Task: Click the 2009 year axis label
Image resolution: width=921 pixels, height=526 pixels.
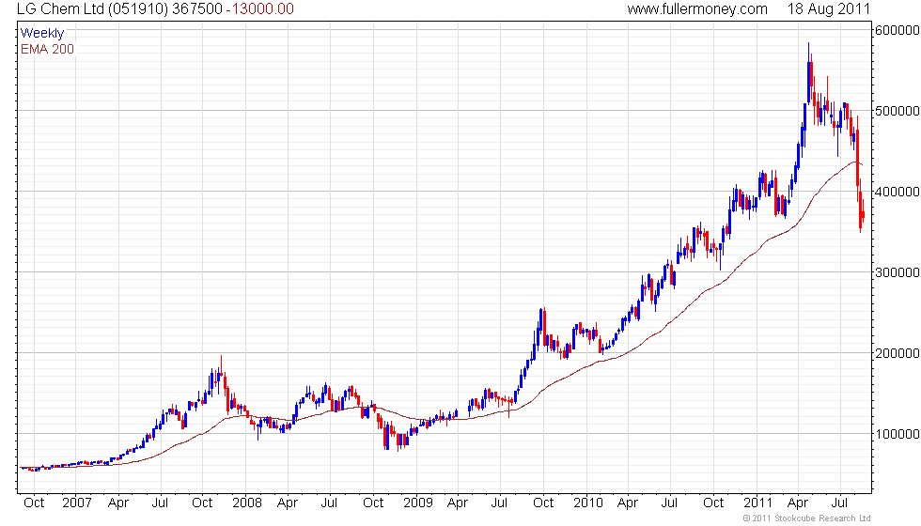Action: coord(417,503)
